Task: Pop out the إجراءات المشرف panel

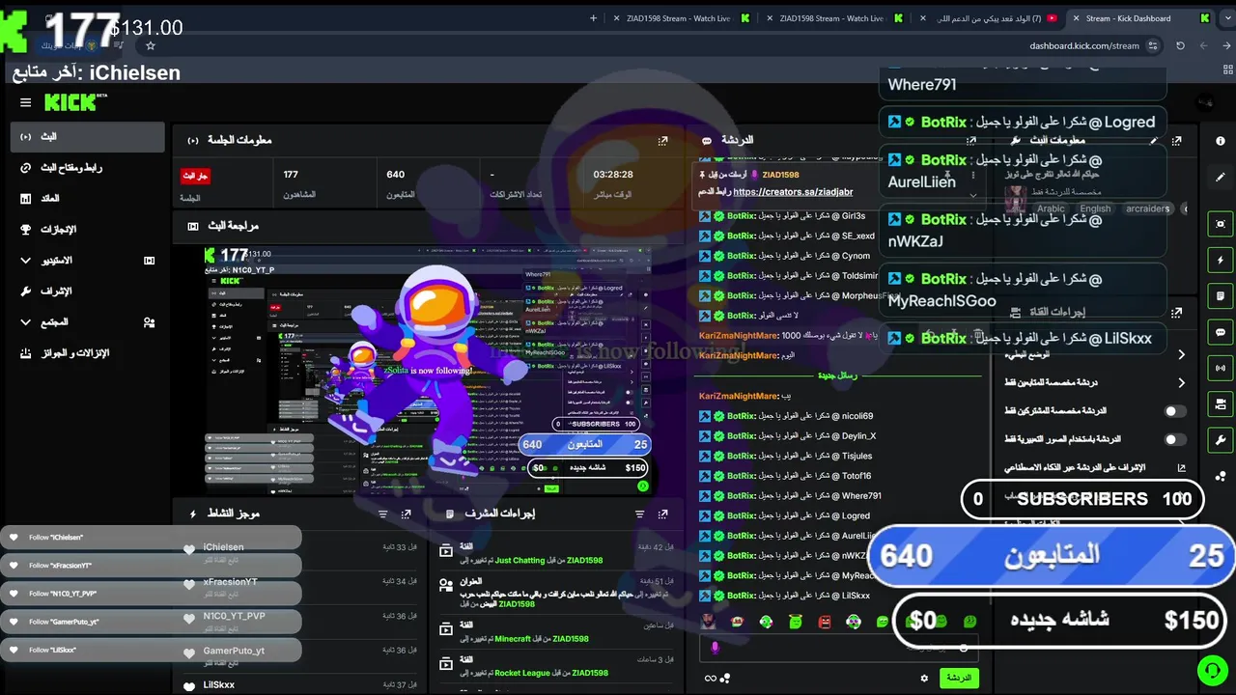Action: tap(662, 514)
